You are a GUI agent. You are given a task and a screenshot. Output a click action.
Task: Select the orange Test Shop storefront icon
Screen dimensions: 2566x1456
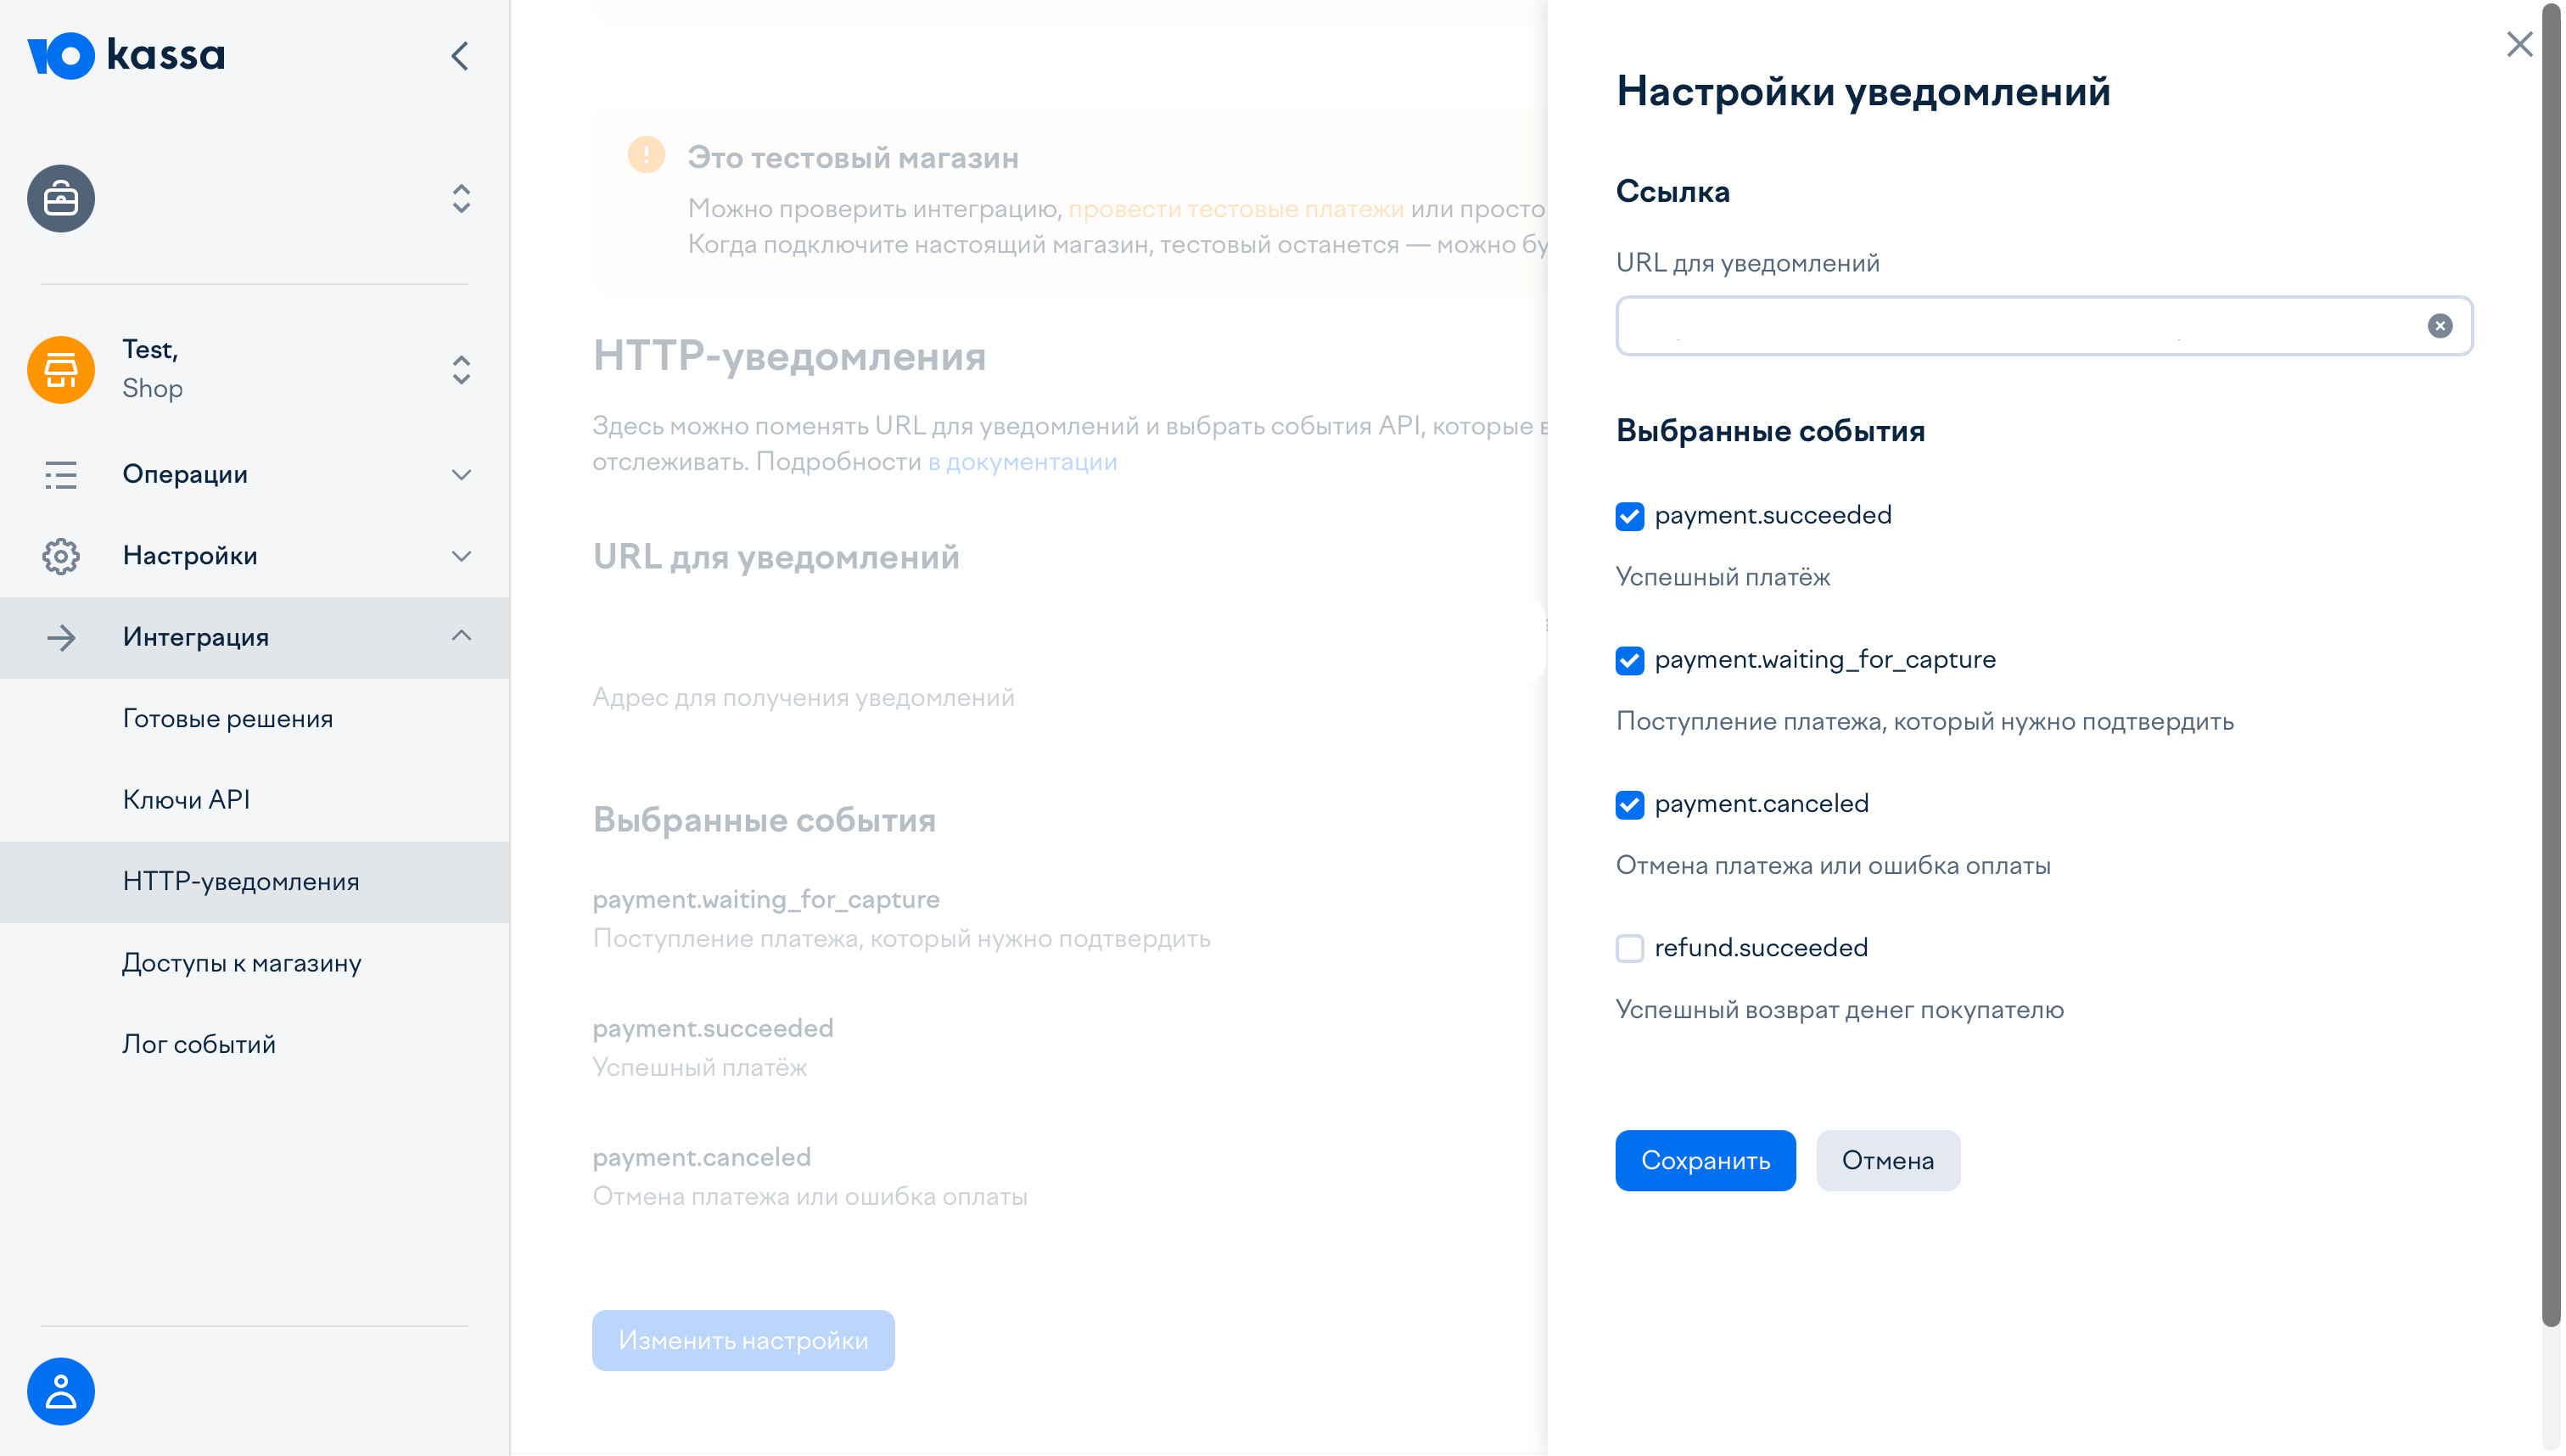[59, 369]
